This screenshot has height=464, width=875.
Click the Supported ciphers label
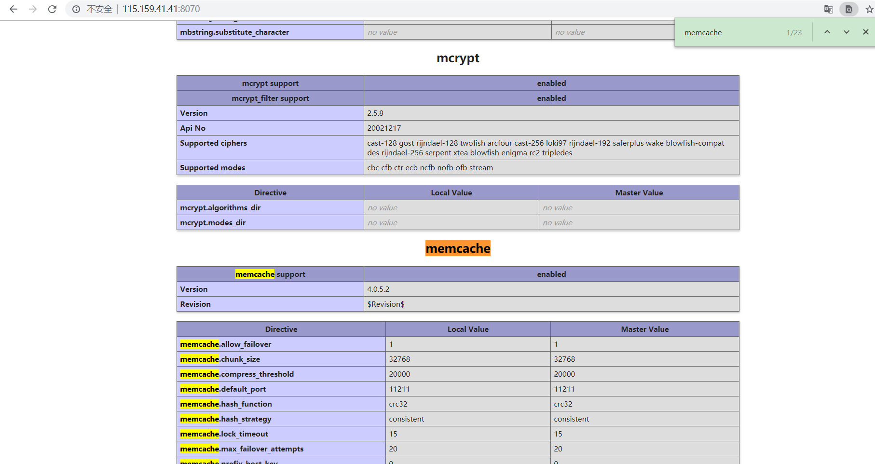pyautogui.click(x=213, y=143)
